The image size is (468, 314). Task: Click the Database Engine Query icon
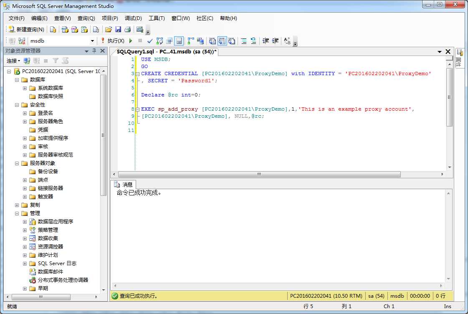point(53,29)
